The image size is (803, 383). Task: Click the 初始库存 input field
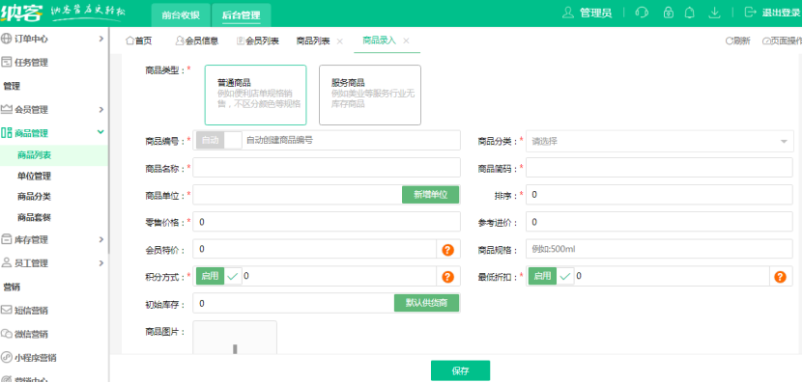tap(294, 303)
